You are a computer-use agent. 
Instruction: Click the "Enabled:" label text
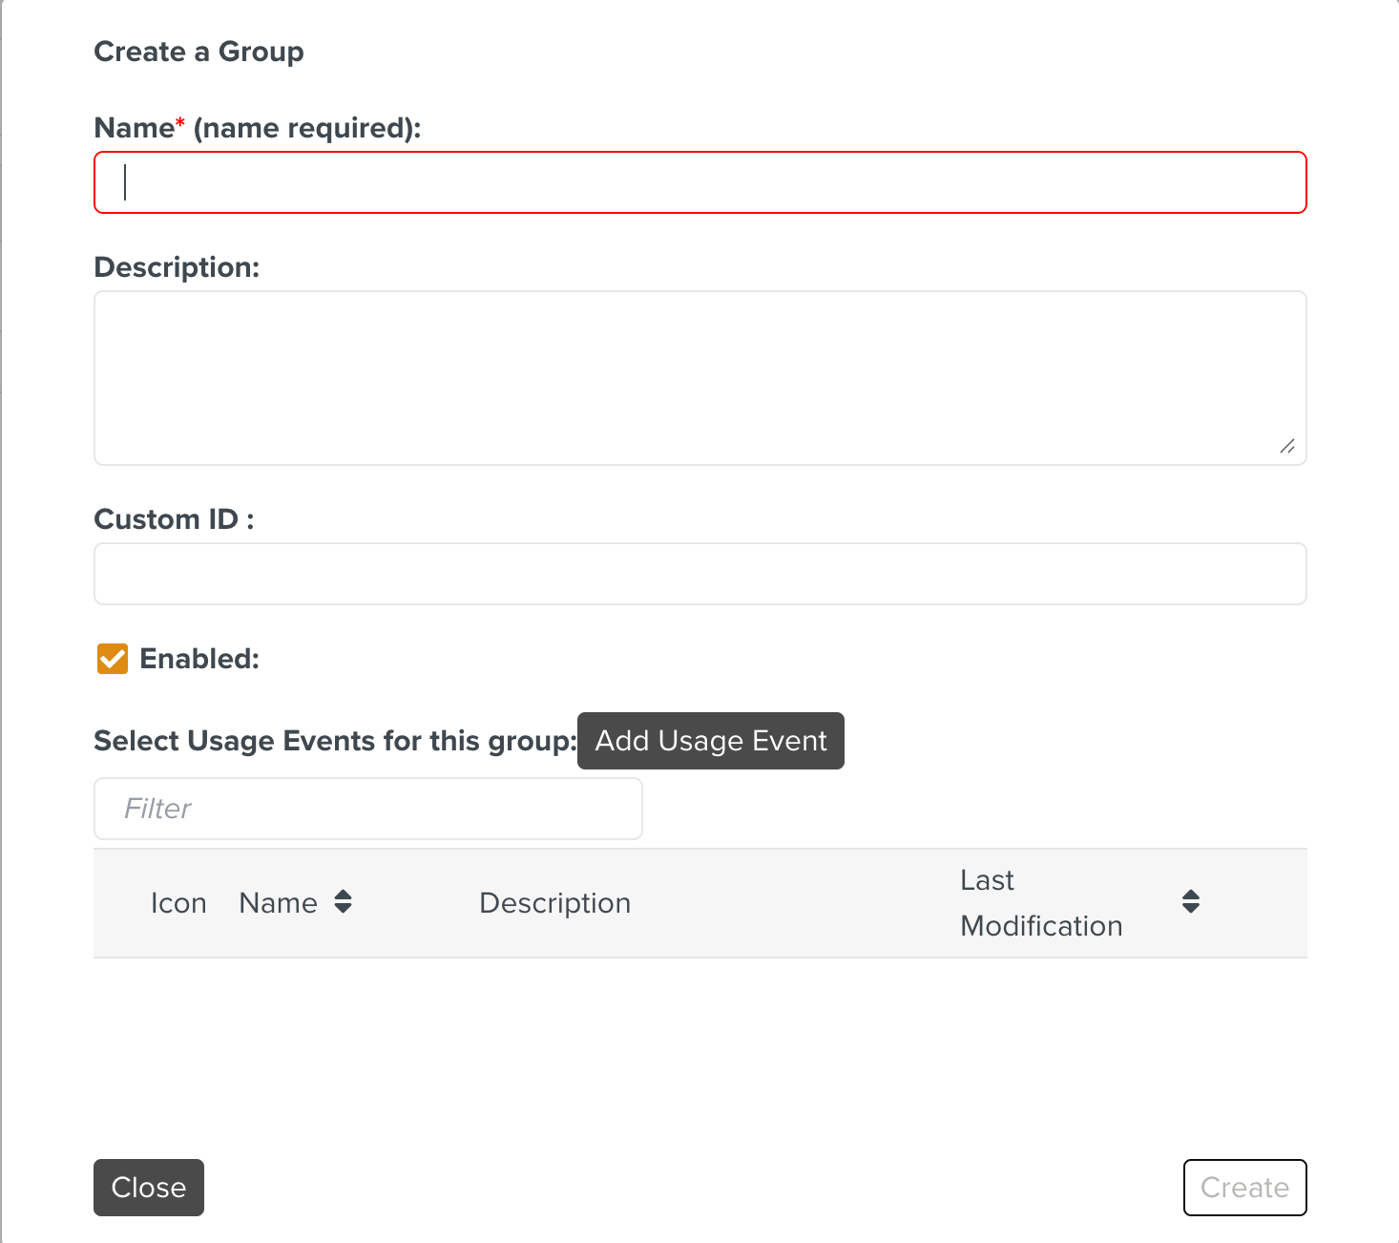pyautogui.click(x=199, y=659)
